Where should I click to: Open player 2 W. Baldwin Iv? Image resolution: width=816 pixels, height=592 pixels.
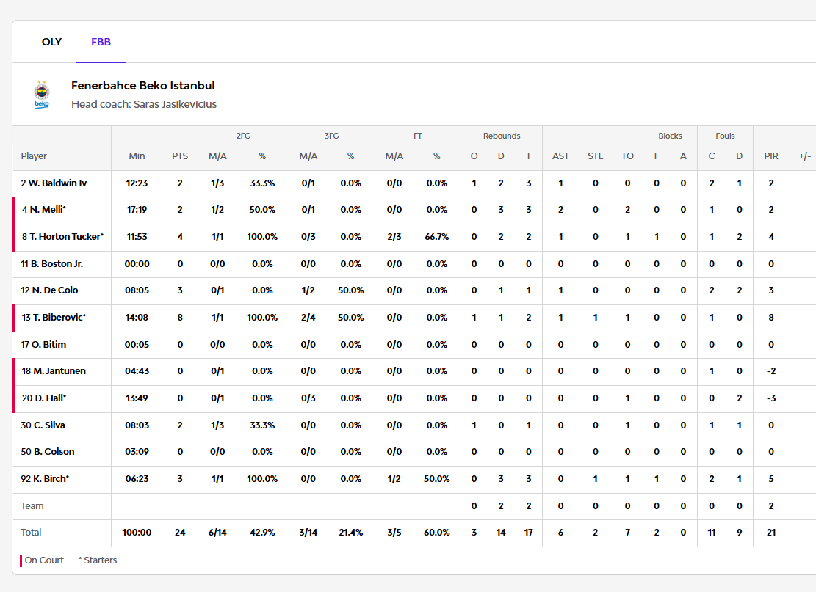click(x=54, y=183)
